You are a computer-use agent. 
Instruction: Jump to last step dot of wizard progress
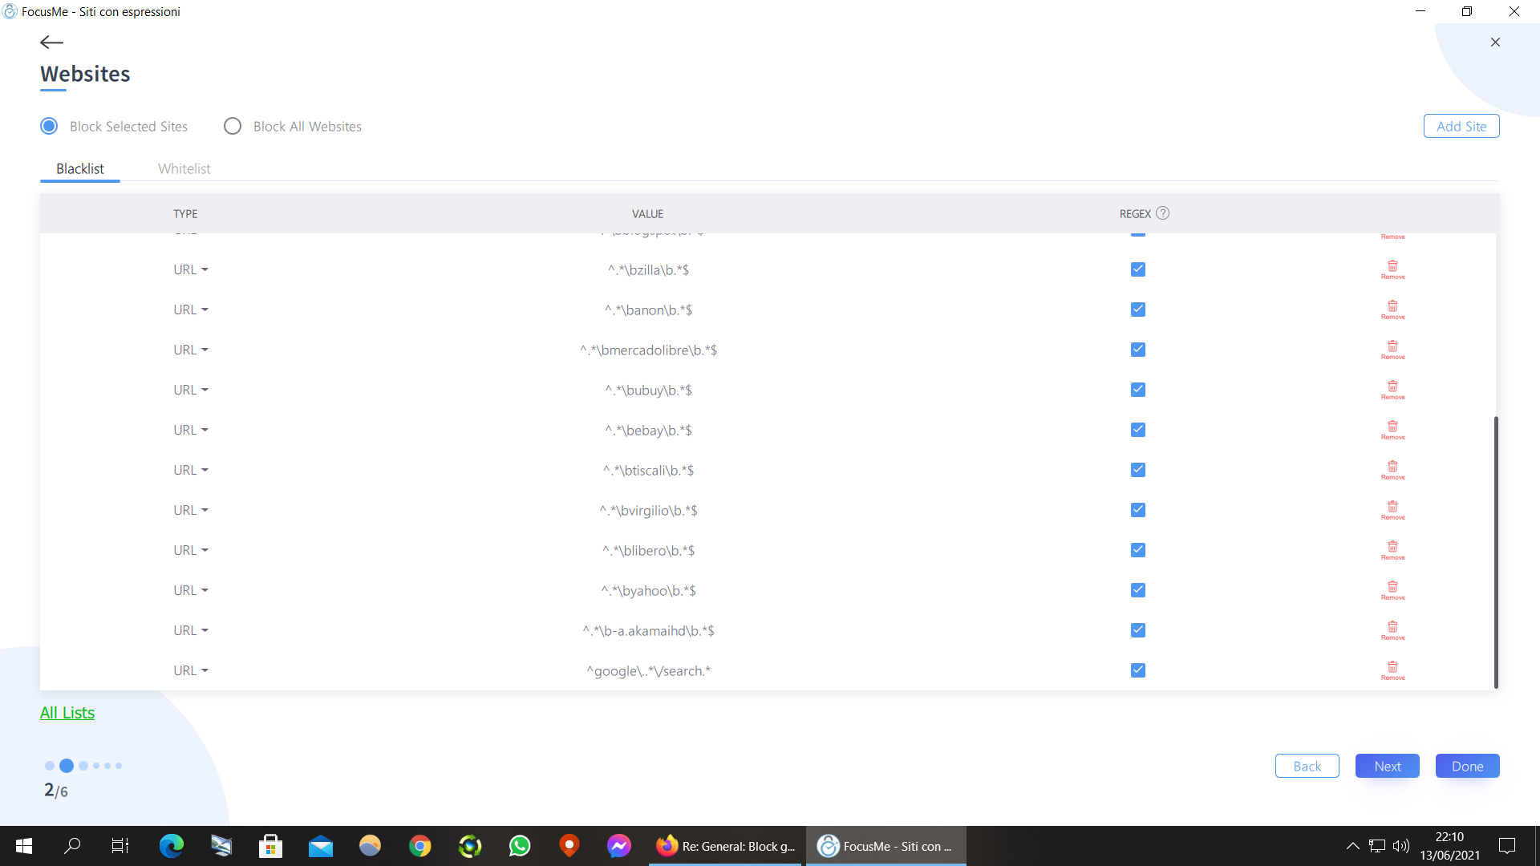tap(119, 766)
